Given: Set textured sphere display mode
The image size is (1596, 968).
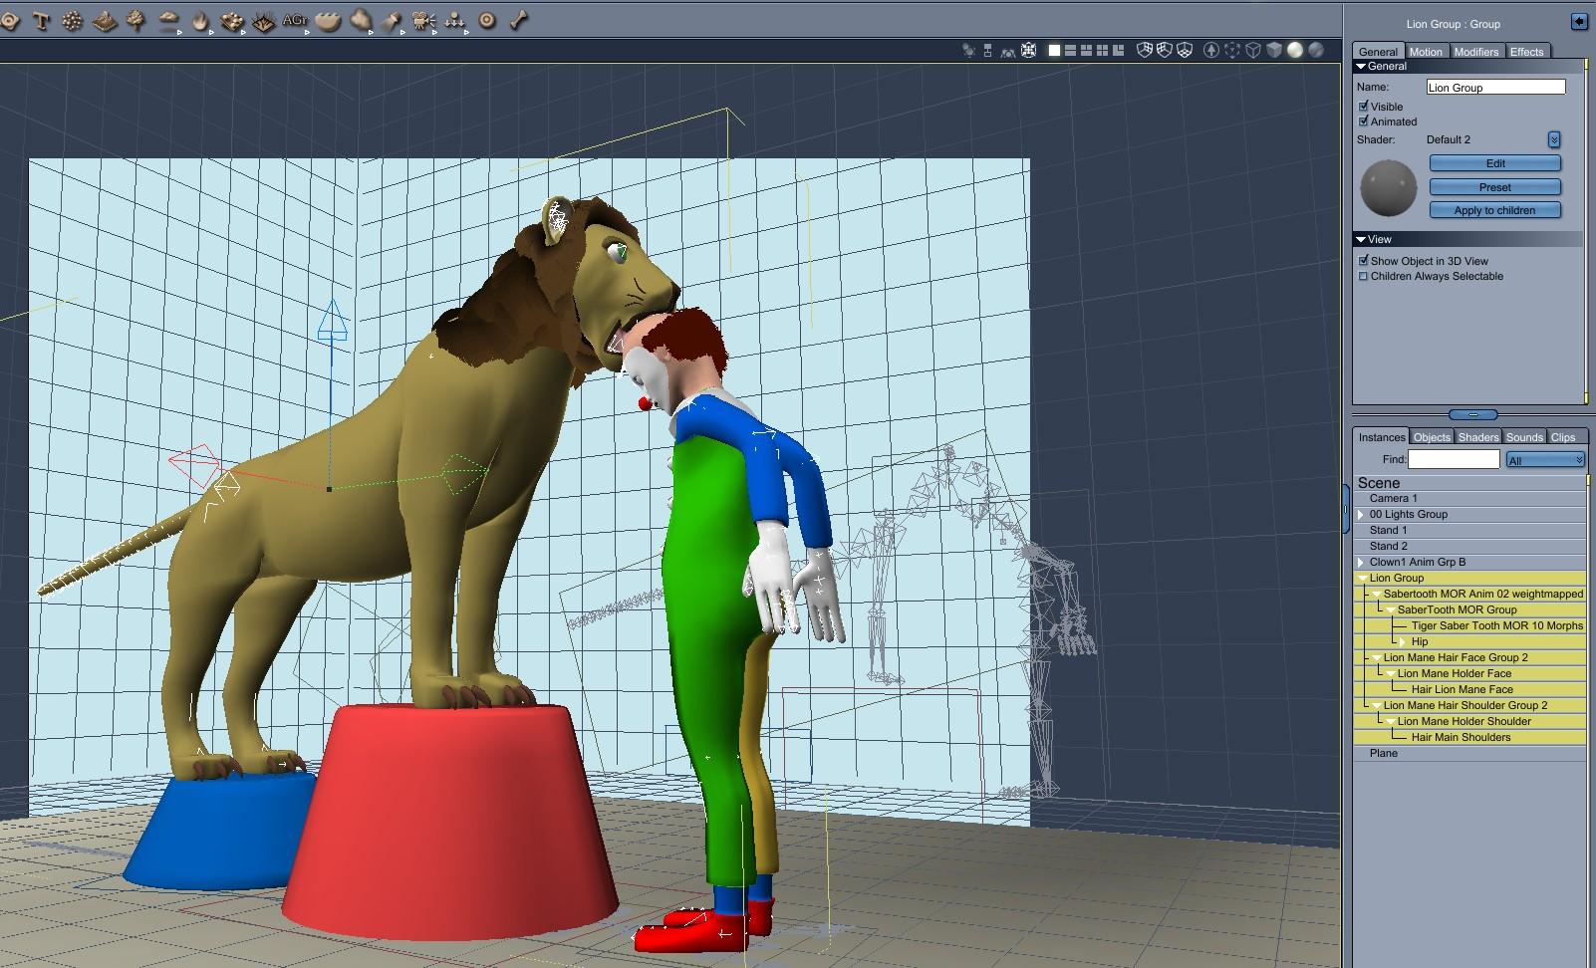Looking at the screenshot, I should tap(1316, 50).
